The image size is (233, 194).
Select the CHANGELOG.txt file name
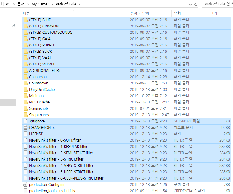click(x=42, y=128)
